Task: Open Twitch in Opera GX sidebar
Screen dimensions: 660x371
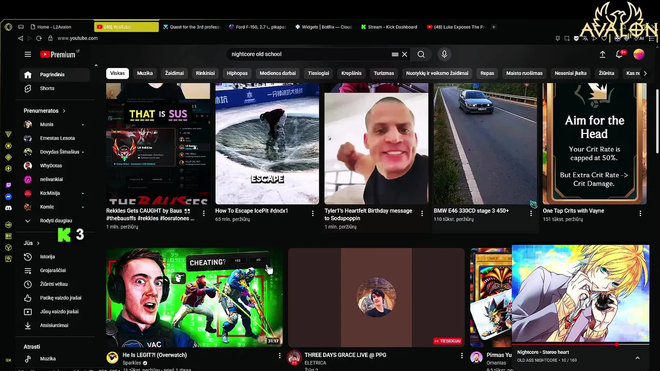Action: pyautogui.click(x=8, y=185)
